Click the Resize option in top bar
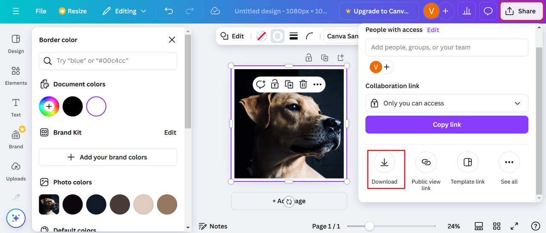 pyautogui.click(x=73, y=11)
